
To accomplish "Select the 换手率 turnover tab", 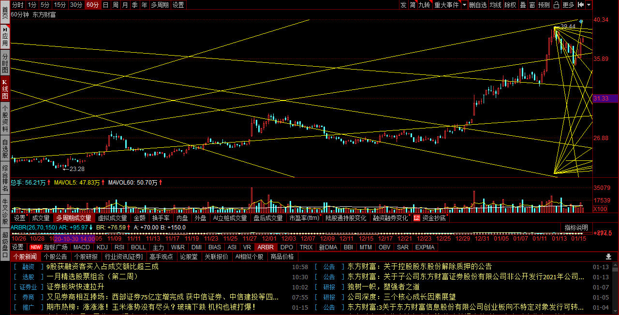I will (x=161, y=218).
